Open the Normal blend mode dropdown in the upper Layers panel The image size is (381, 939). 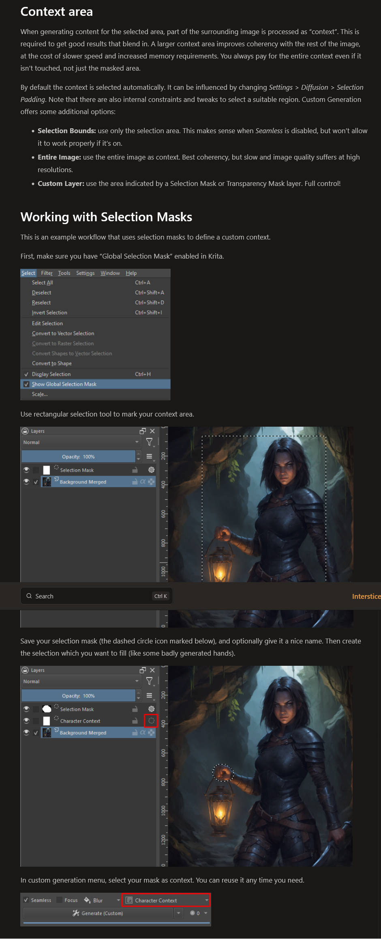81,442
